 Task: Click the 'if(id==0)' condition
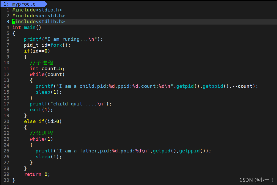pos(37,51)
